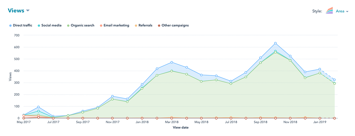Select the Direct traffic point for Jan 2019
Image resolution: width=355 pixels, height=136 pixels.
(x=320, y=69)
